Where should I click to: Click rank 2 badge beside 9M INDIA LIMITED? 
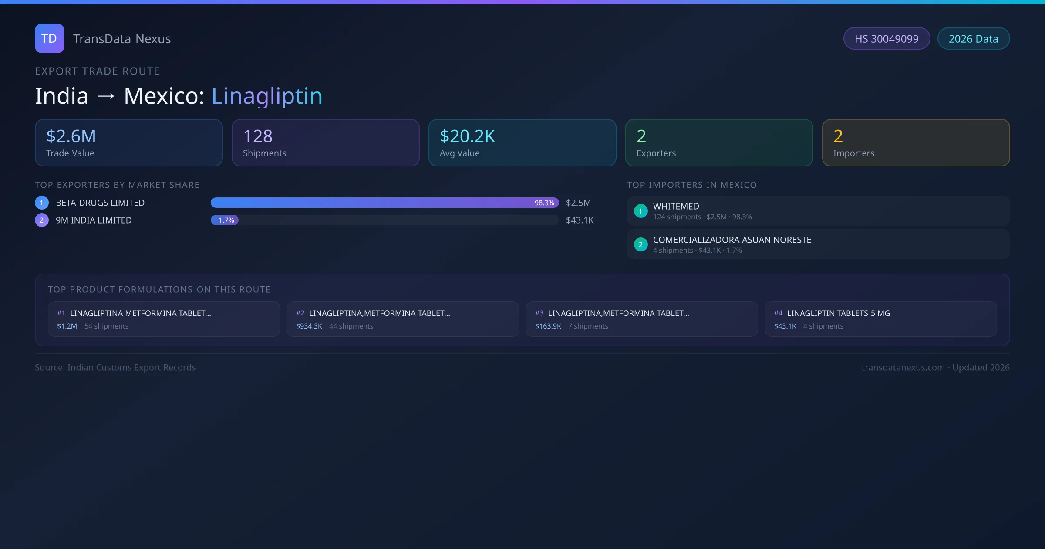click(42, 220)
